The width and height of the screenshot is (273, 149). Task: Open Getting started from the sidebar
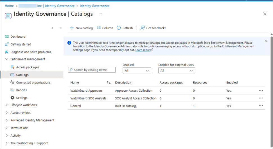[21, 44]
